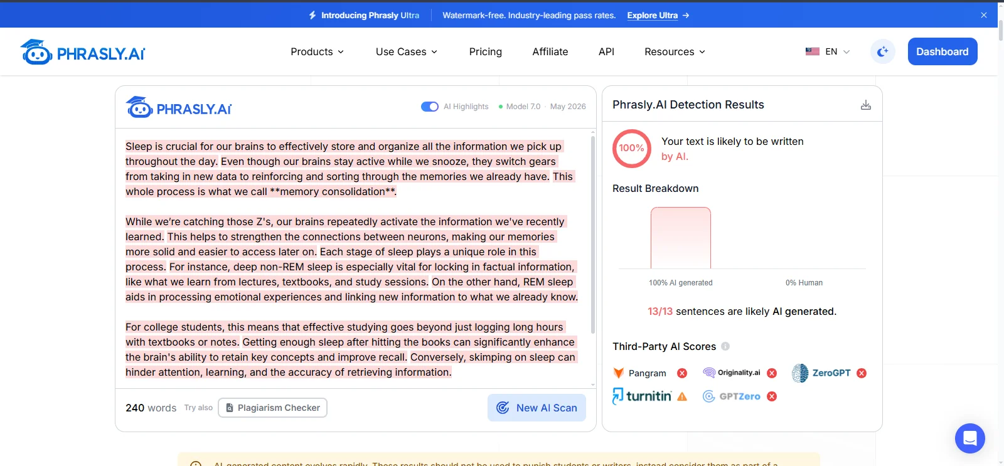Click the Originality.ai logo

732,373
